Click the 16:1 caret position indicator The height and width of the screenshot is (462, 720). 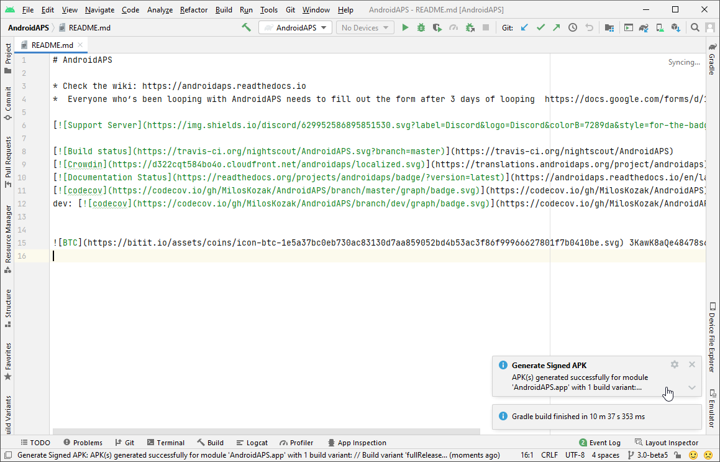[x=527, y=455]
